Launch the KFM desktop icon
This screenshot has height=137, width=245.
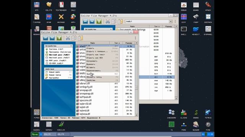tap(37, 6)
